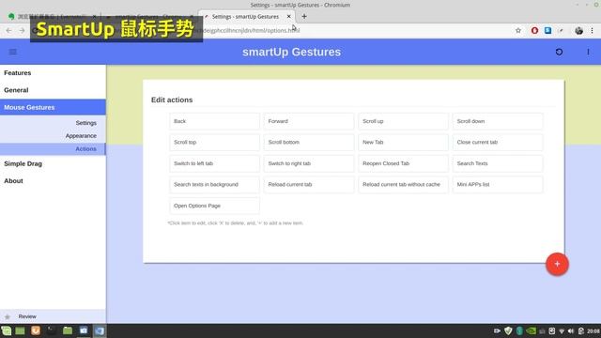The width and height of the screenshot is (601, 338).
Task: Open the volume control in the tray
Action: pos(571,331)
